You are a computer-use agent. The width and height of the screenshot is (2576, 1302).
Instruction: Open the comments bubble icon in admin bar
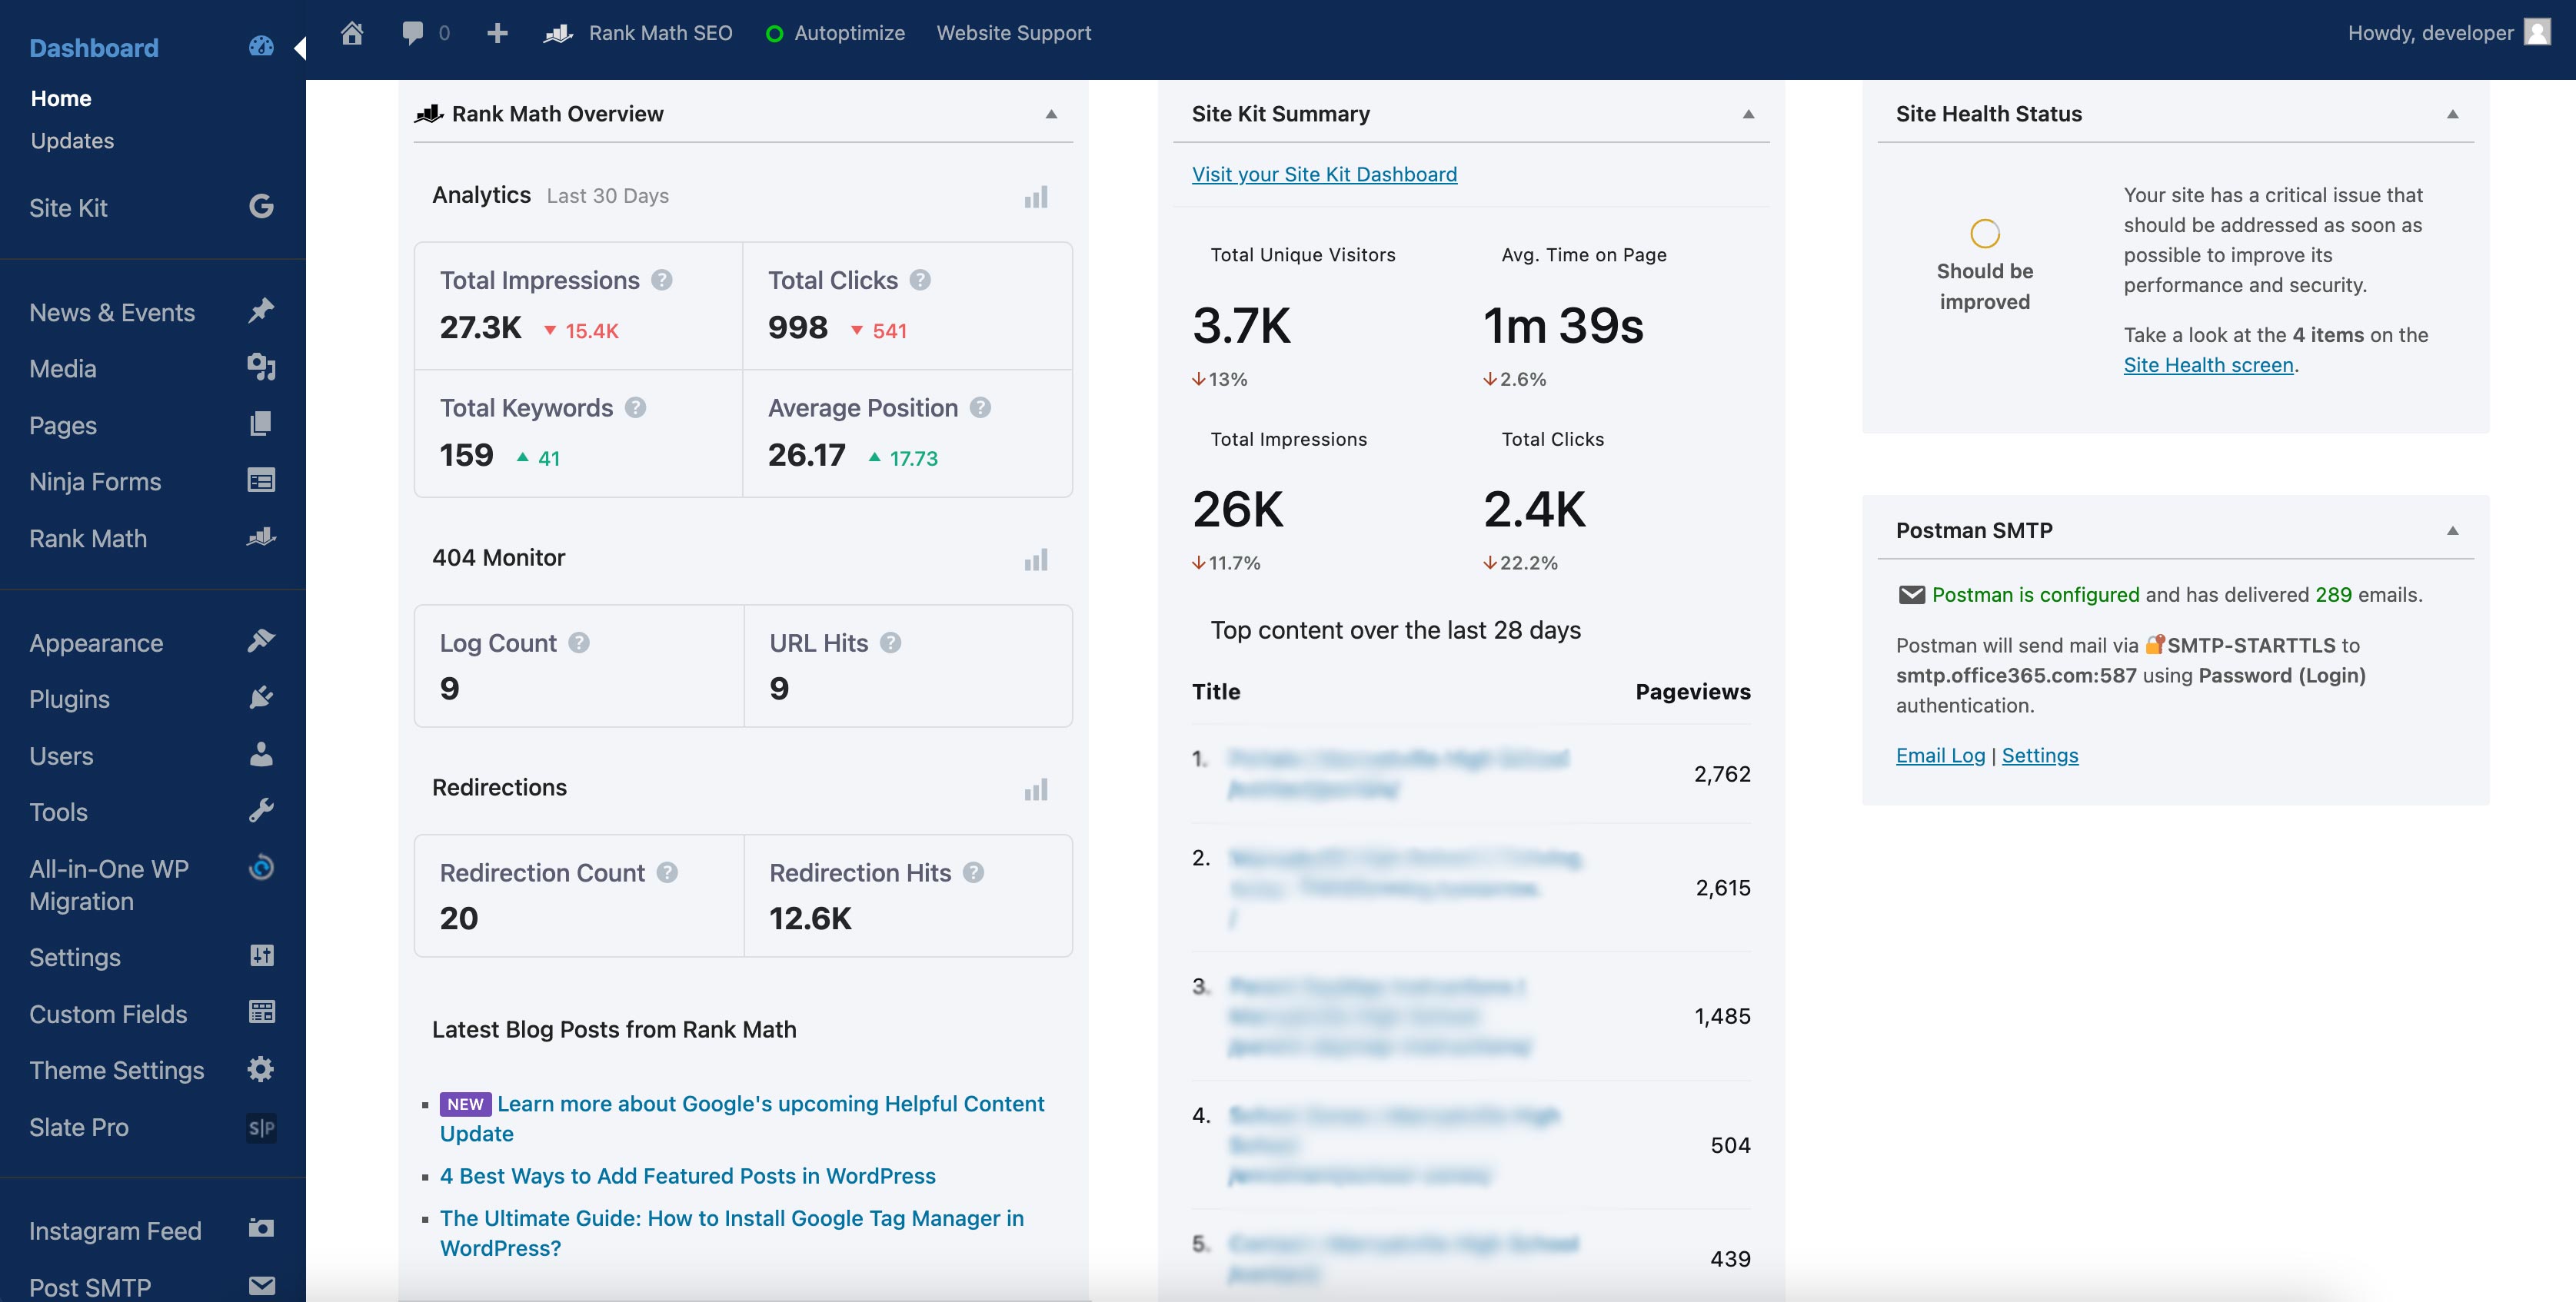click(x=412, y=33)
